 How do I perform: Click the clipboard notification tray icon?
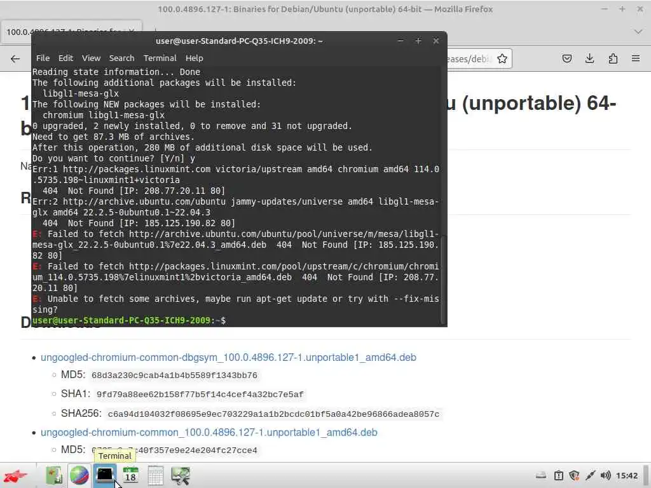(558, 475)
